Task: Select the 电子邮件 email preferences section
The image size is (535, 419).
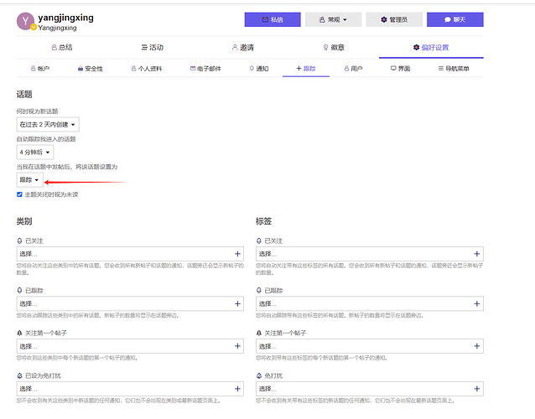Action: pos(205,69)
